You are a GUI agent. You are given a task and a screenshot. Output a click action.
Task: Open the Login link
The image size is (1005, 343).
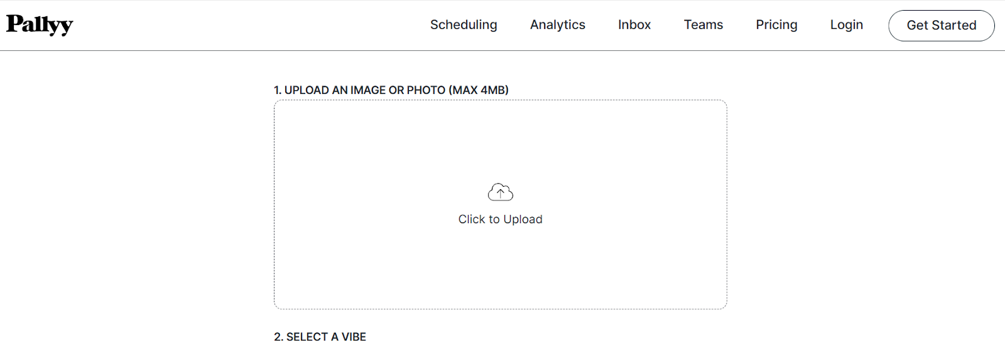847,24
